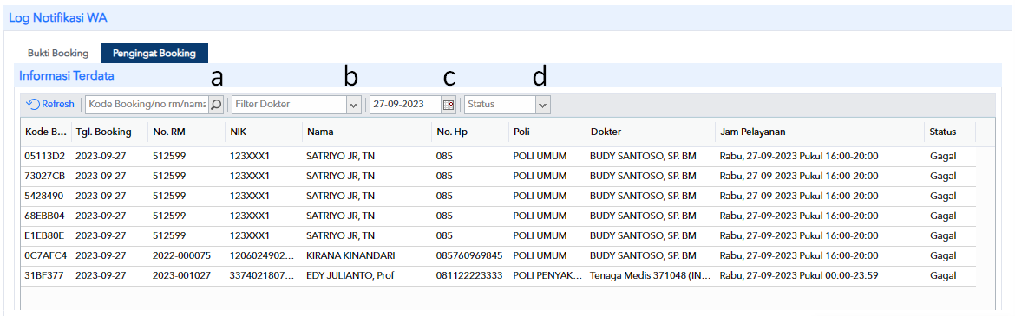Expand the Status dropdown arrow
Image resolution: width=1015 pixels, height=316 pixels.
click(x=542, y=104)
